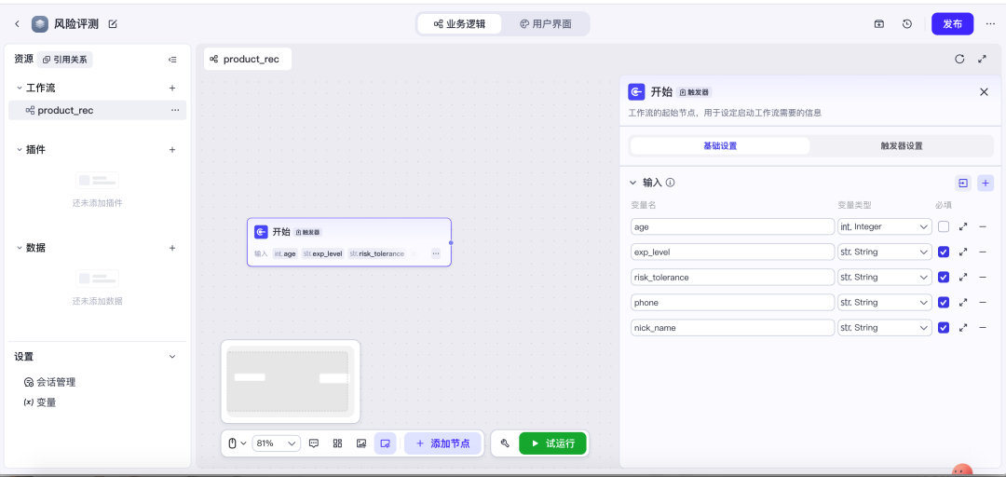Add a new workflow with the plus icon
The width and height of the screenshot is (1006, 477).
click(172, 88)
